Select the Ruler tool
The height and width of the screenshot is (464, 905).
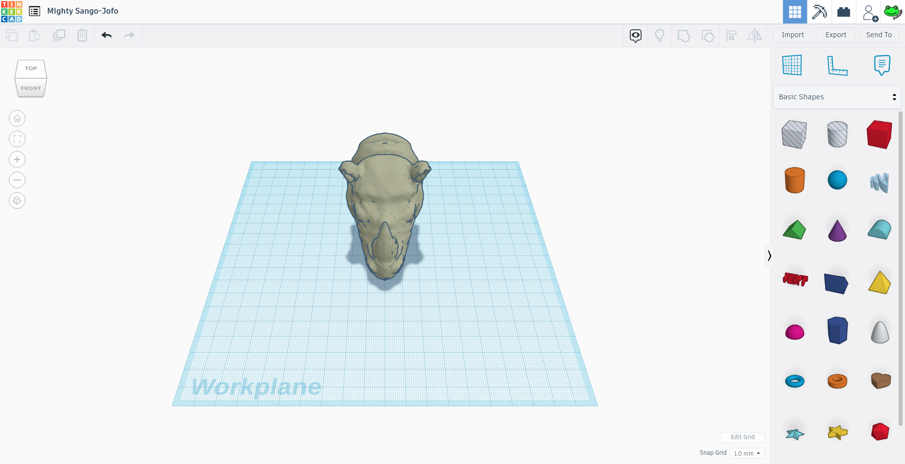pos(837,65)
